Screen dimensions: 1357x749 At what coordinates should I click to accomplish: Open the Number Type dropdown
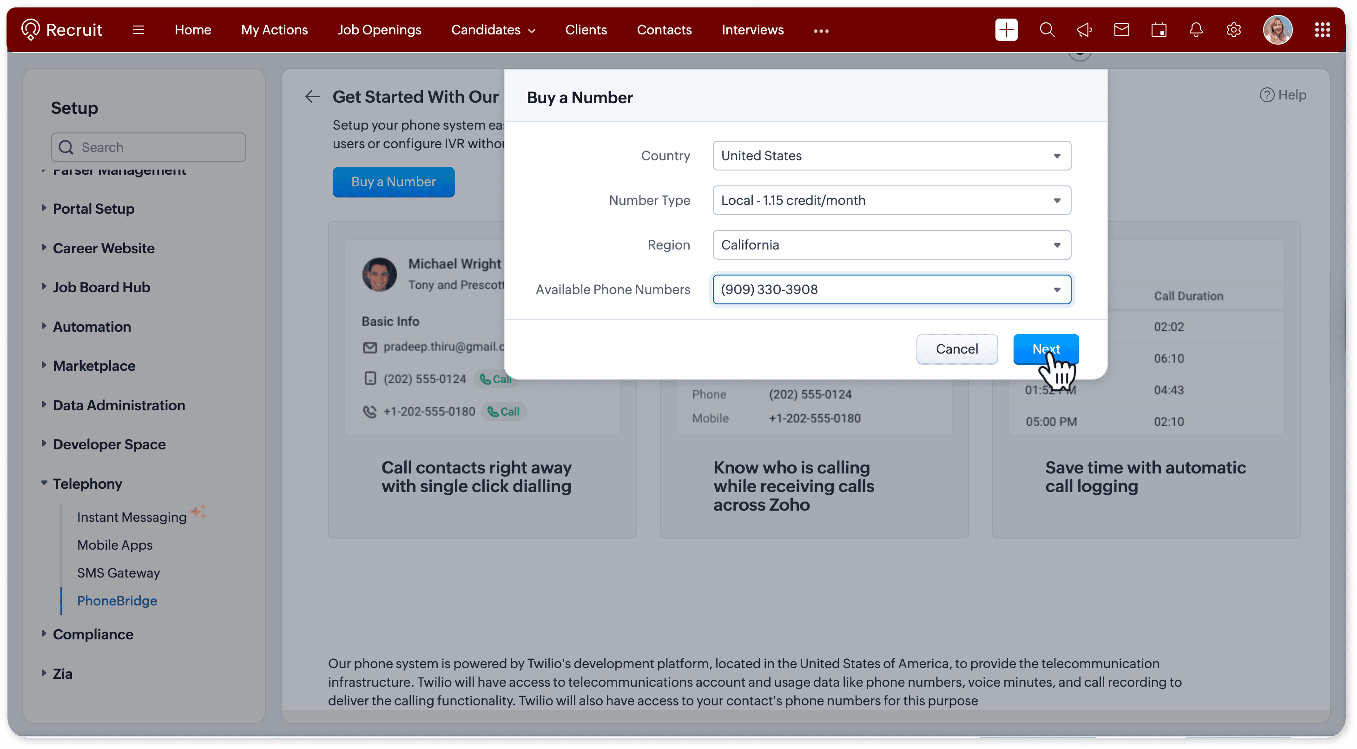click(x=891, y=200)
